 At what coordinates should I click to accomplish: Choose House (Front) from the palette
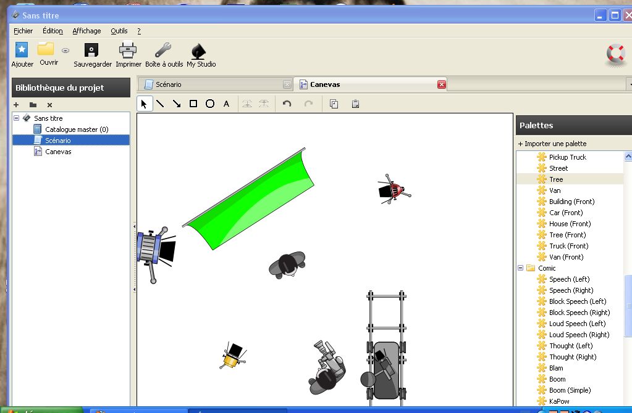point(570,224)
